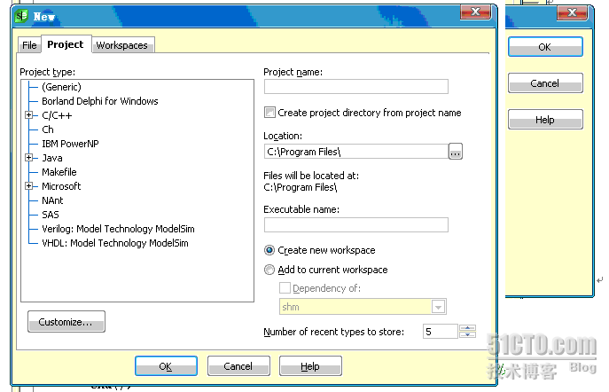
Task: Click Help in background dialog
Action: pos(545,119)
